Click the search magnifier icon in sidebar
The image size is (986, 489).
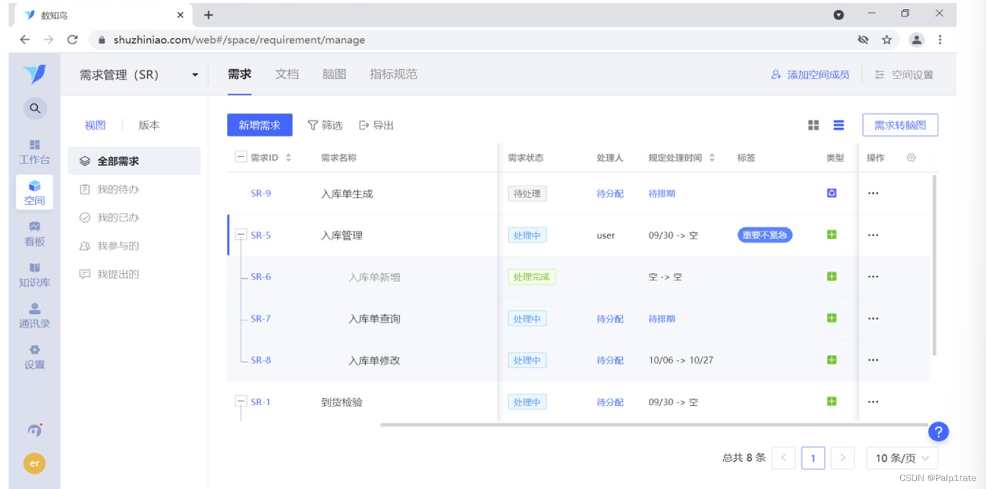tap(35, 109)
